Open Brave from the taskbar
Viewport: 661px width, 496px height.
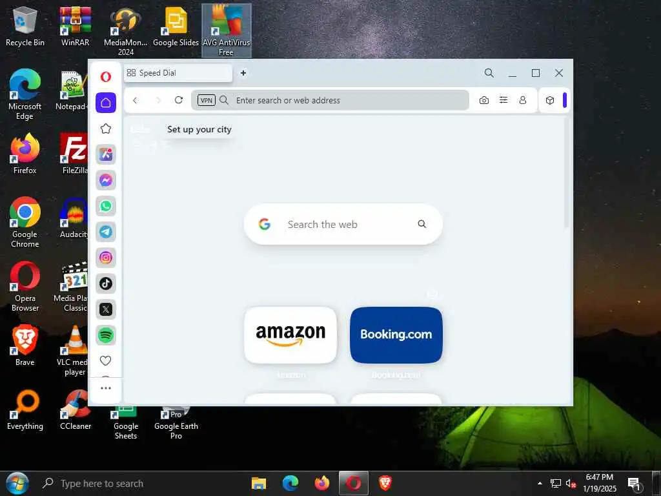coord(385,483)
